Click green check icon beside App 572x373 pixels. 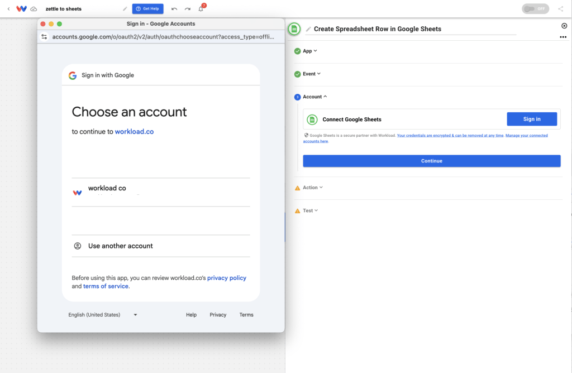pyautogui.click(x=297, y=51)
